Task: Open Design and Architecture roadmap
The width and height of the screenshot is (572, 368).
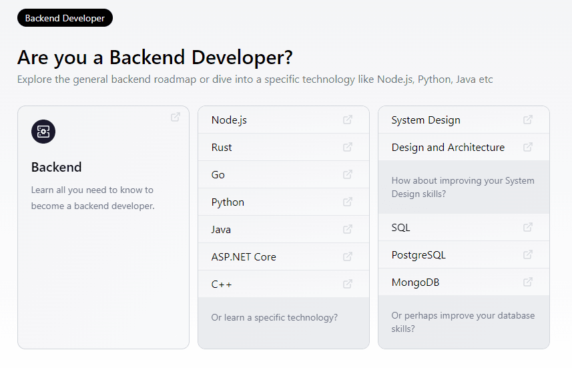Action: [448, 148]
